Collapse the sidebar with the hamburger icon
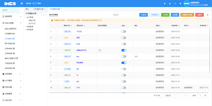Viewport: 212px width, 106px height. tap(22, 3)
